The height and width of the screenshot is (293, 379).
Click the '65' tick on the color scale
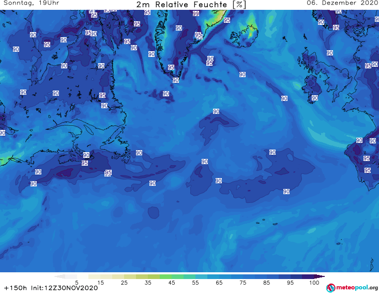click(x=219, y=283)
